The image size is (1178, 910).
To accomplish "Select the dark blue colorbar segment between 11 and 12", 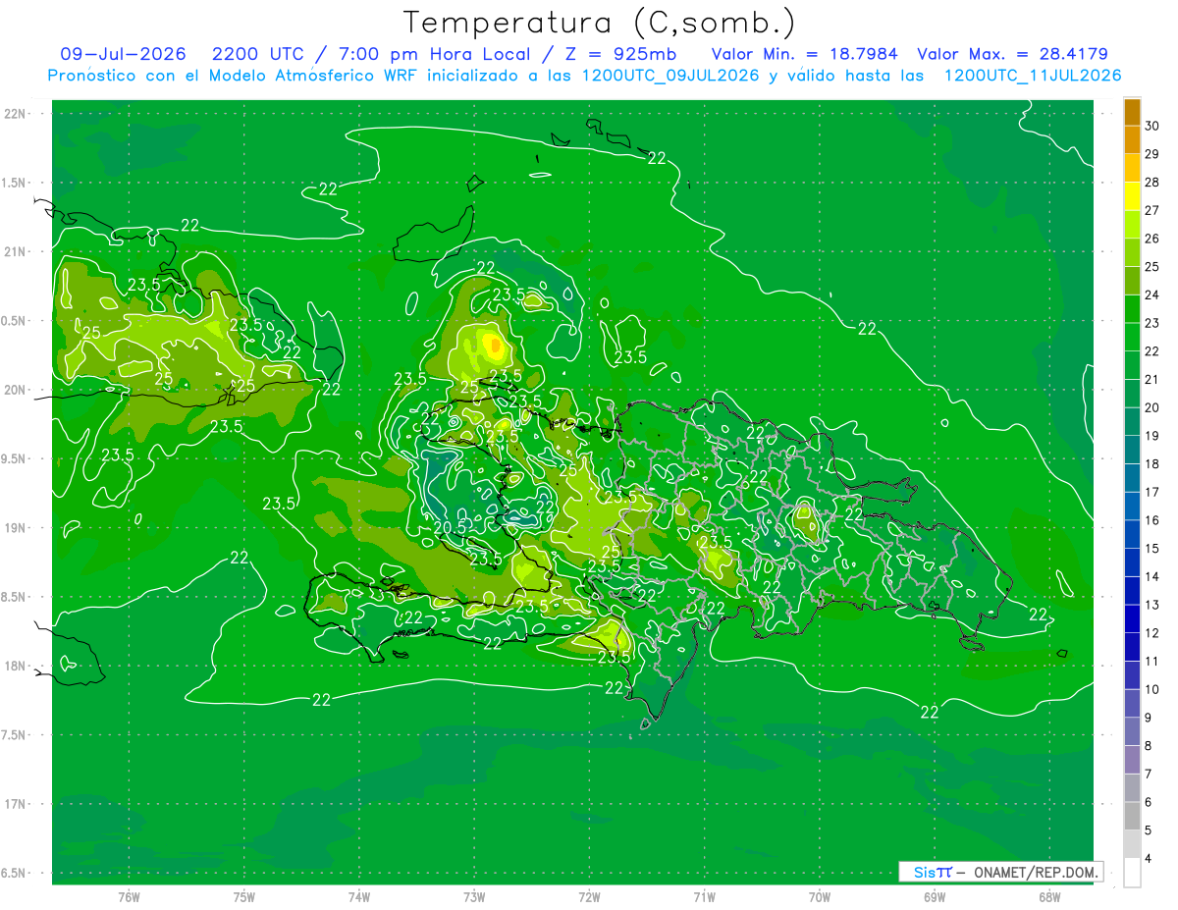I will coord(1132,648).
